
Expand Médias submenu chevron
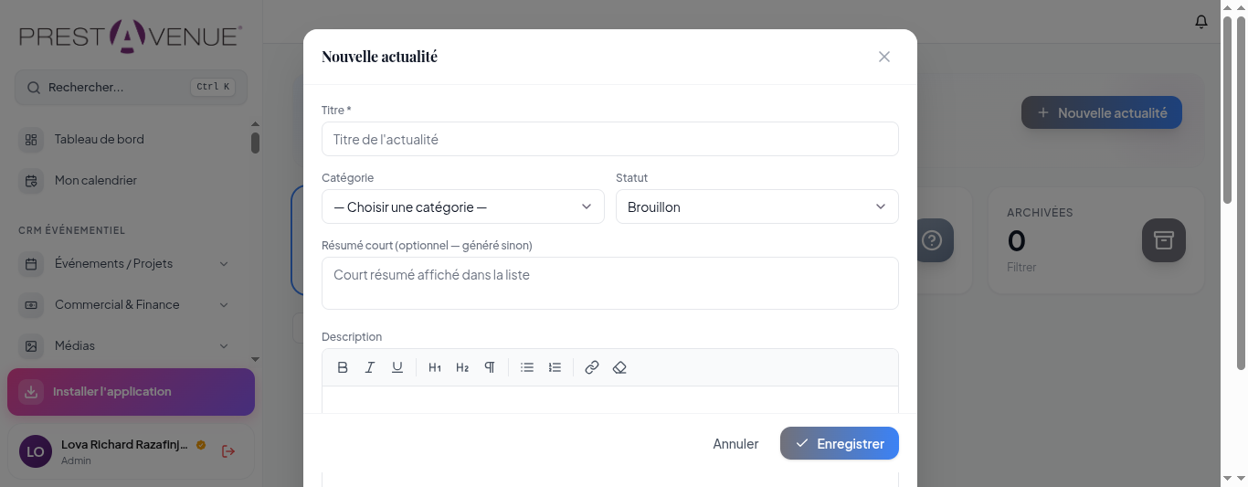(224, 346)
